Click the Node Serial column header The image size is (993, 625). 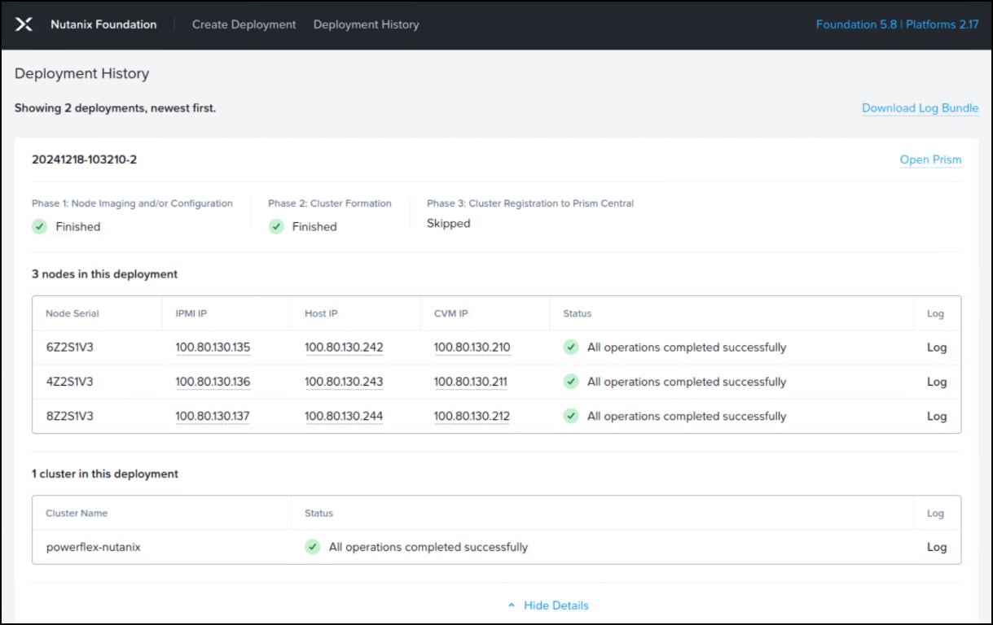coord(72,313)
